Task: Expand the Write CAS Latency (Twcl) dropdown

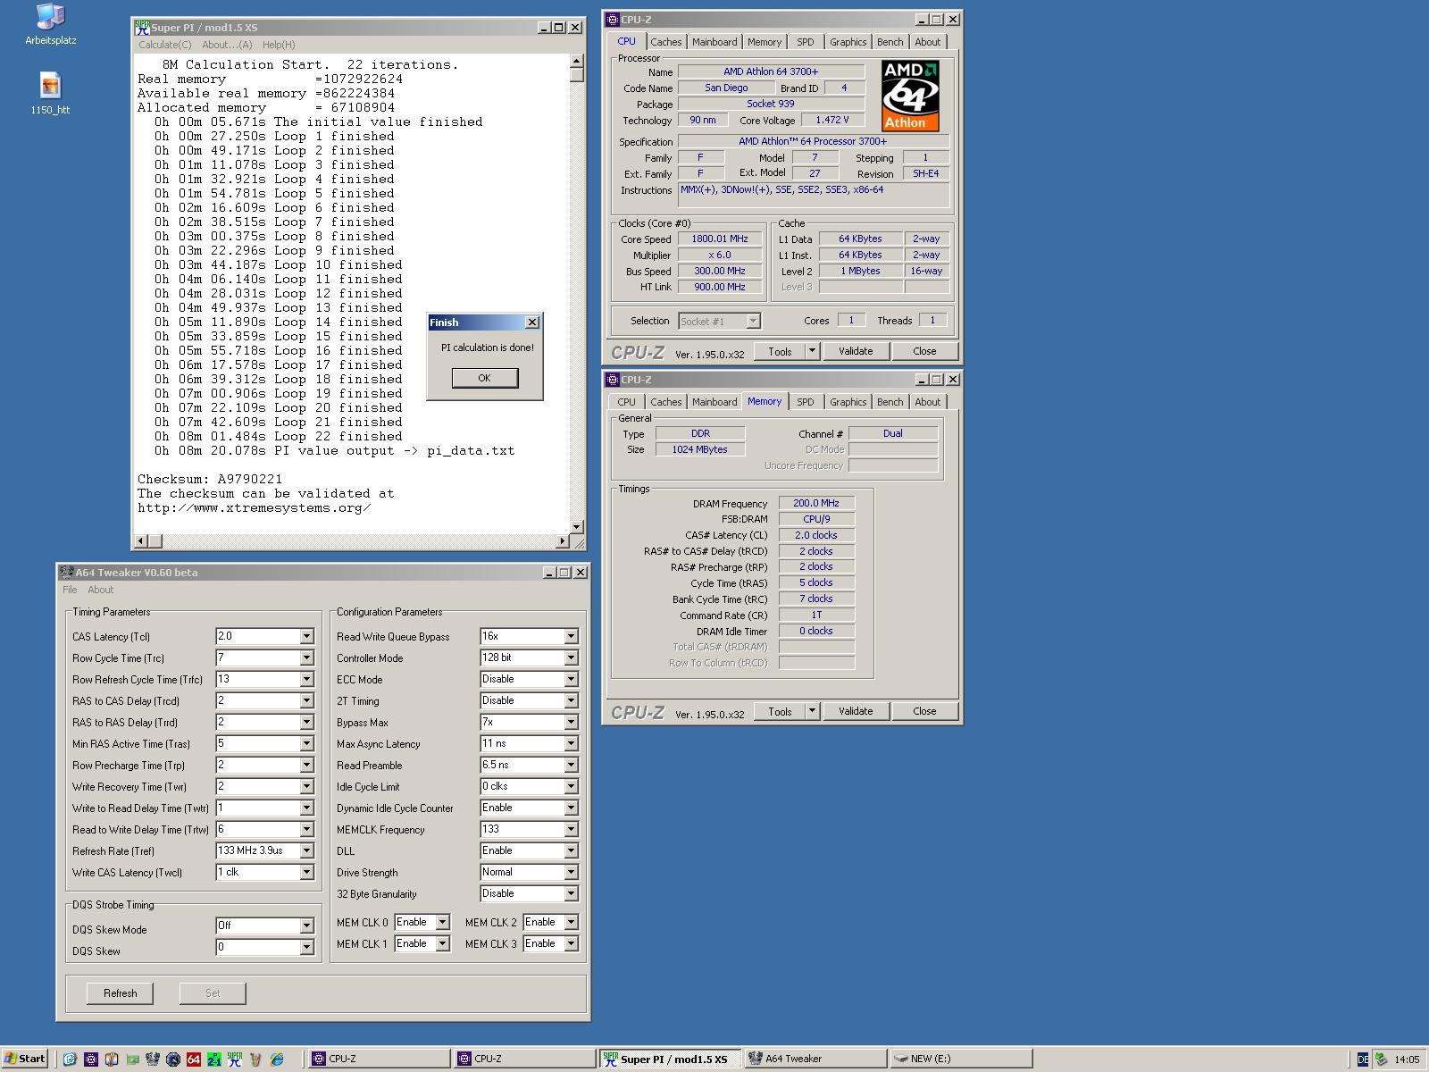Action: [x=306, y=872]
